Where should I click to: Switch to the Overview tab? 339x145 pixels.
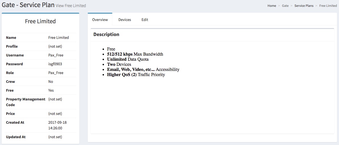click(x=100, y=20)
